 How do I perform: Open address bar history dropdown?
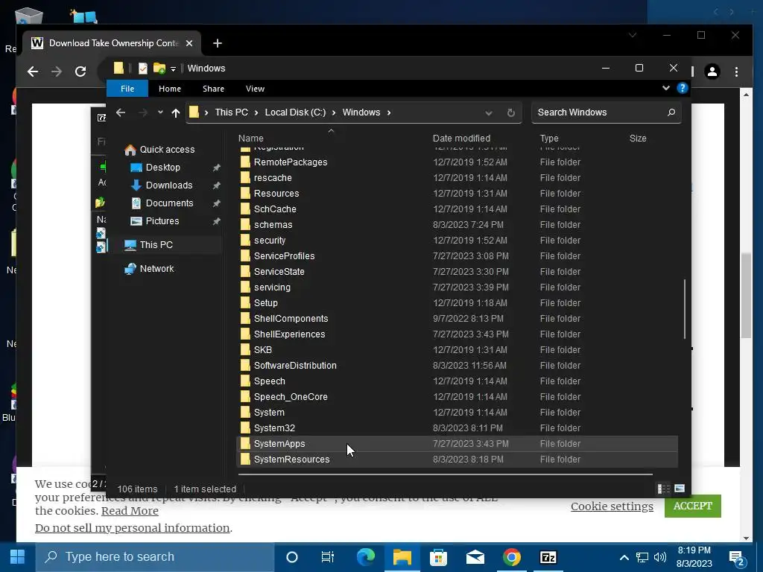(489, 113)
